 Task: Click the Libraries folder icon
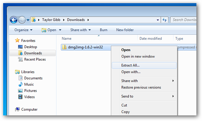17,72
